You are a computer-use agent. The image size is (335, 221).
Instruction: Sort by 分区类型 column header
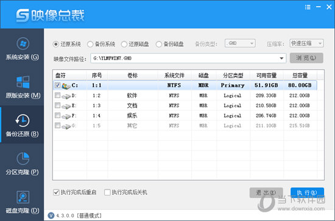233,75
